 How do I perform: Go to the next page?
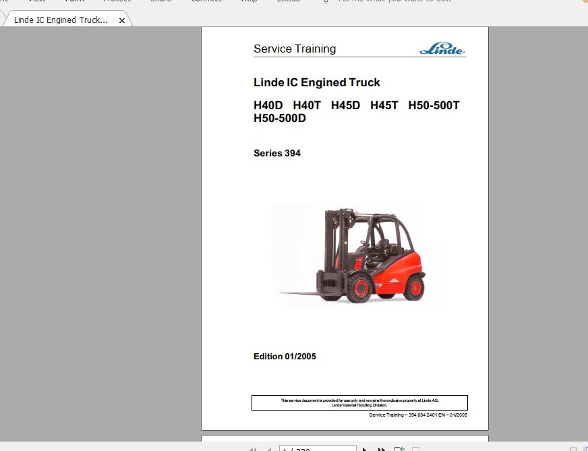click(365, 449)
